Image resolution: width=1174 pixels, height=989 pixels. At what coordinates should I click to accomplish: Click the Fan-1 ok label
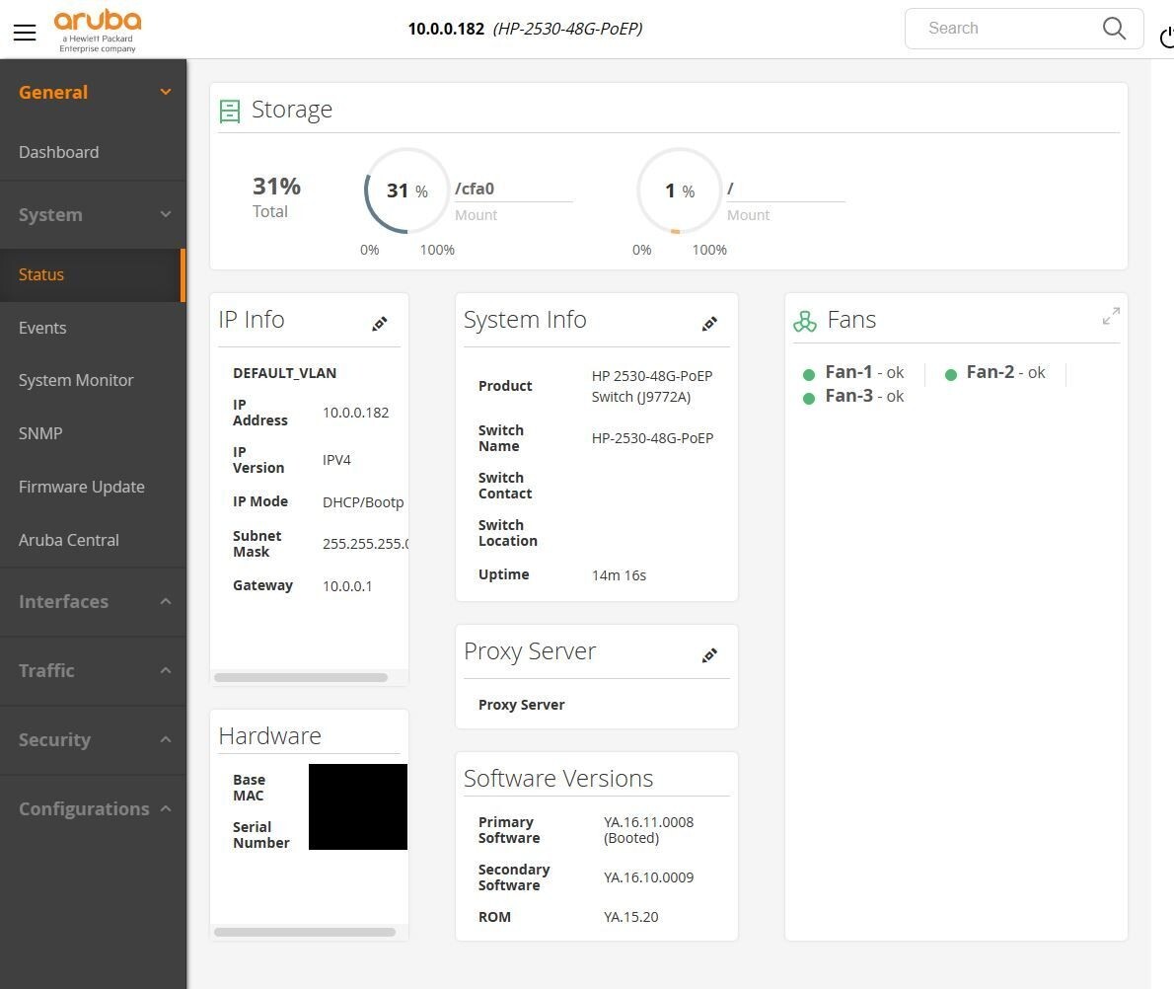click(x=864, y=372)
